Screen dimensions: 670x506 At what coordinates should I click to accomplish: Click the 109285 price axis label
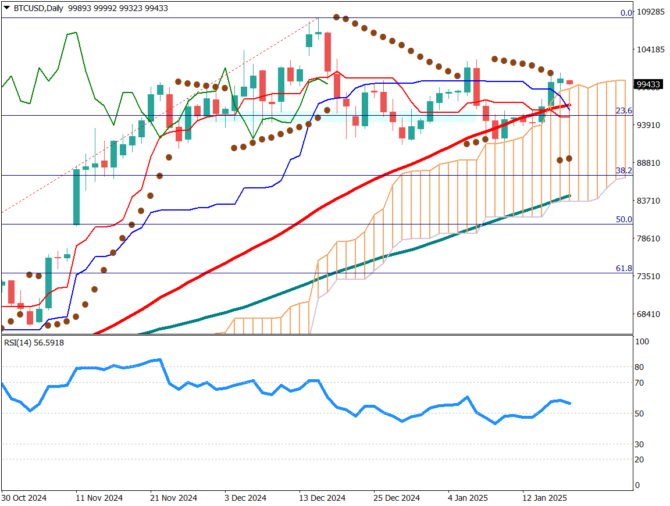(651, 12)
